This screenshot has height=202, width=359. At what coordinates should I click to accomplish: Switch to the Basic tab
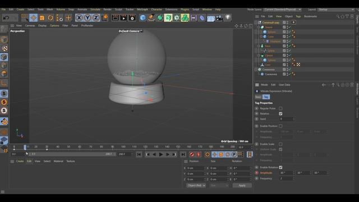[258, 97]
